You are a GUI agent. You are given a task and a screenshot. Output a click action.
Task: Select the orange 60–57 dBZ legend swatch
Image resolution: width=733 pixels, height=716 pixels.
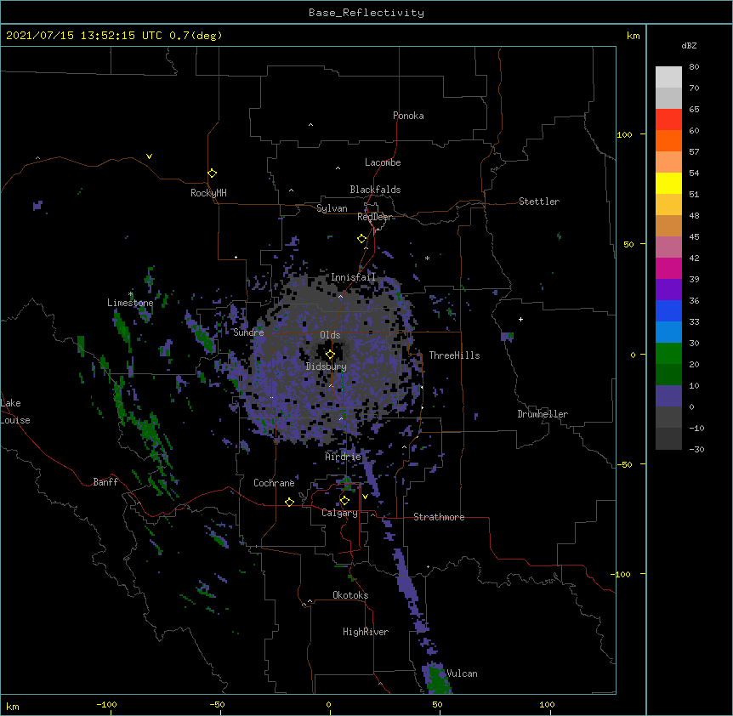pyautogui.click(x=668, y=141)
